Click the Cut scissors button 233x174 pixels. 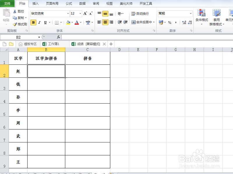pyautogui.click(x=19, y=11)
